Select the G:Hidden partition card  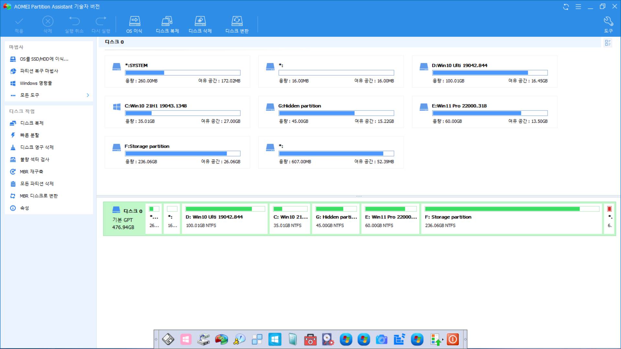[x=331, y=112]
